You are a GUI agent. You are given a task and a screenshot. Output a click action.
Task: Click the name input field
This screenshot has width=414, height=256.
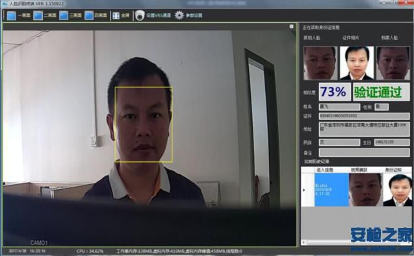[339, 107]
